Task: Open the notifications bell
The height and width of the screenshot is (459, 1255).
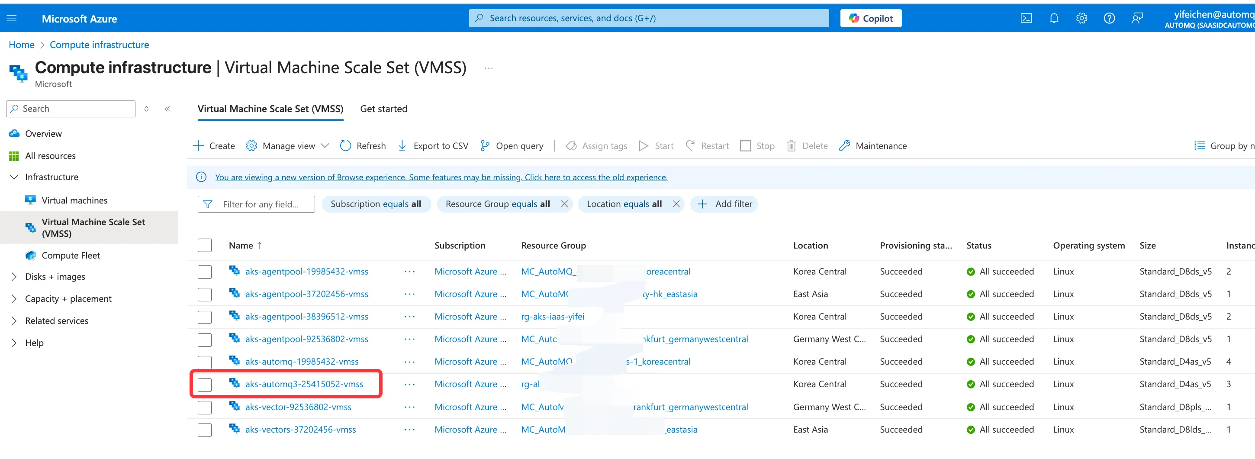Action: click(x=1054, y=19)
